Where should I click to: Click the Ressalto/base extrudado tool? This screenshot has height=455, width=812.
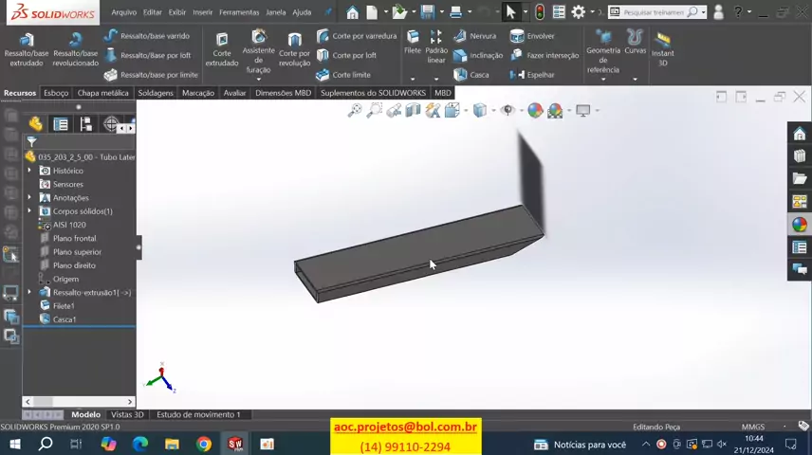26,47
